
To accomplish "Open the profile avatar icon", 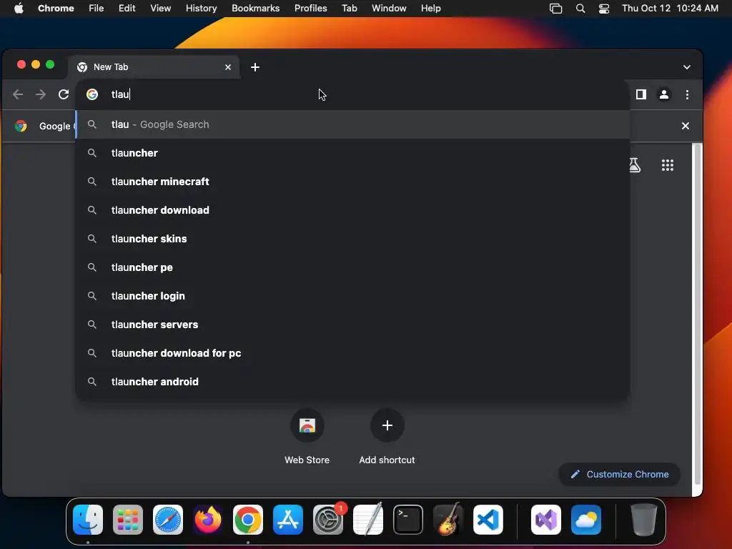I will tap(664, 94).
